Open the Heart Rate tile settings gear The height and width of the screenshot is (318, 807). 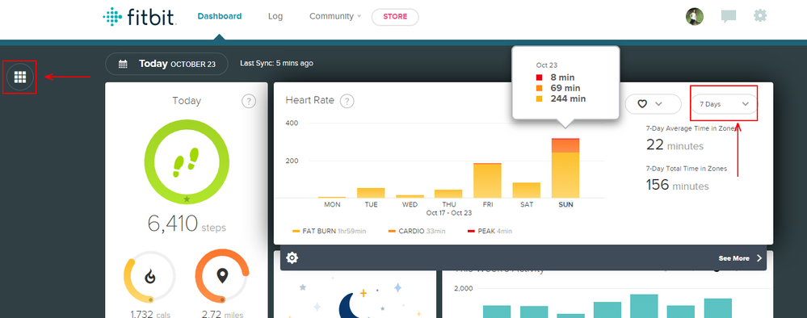tap(292, 257)
